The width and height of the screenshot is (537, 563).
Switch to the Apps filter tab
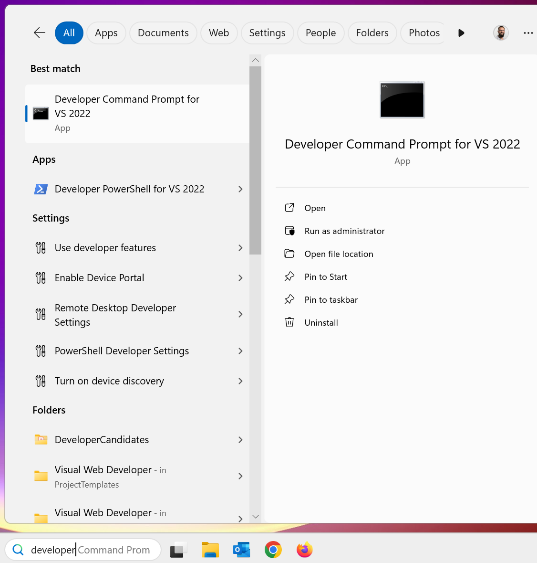click(106, 33)
